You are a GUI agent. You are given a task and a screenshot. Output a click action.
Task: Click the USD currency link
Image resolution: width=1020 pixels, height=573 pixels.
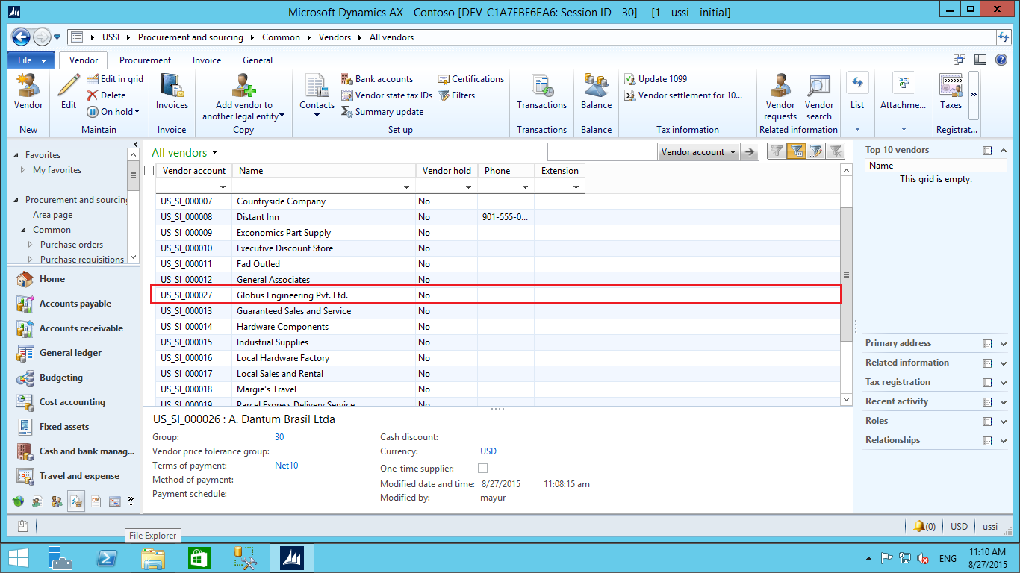[488, 451]
